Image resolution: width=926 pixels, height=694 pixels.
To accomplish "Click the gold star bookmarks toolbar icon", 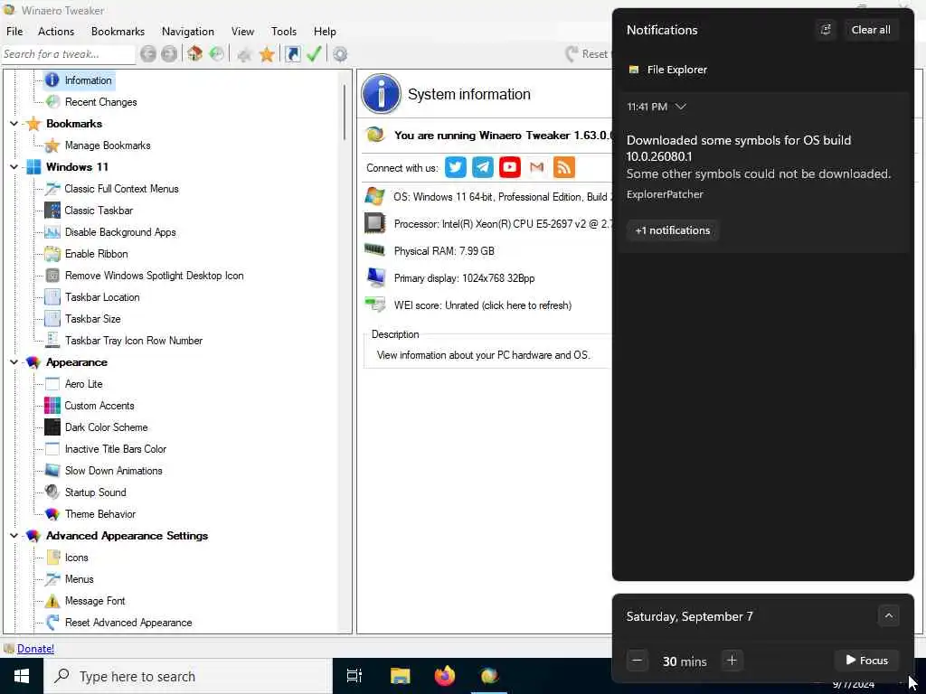I will (267, 54).
